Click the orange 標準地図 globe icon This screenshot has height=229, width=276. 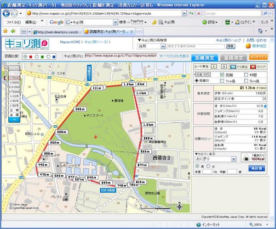[x=248, y=46]
